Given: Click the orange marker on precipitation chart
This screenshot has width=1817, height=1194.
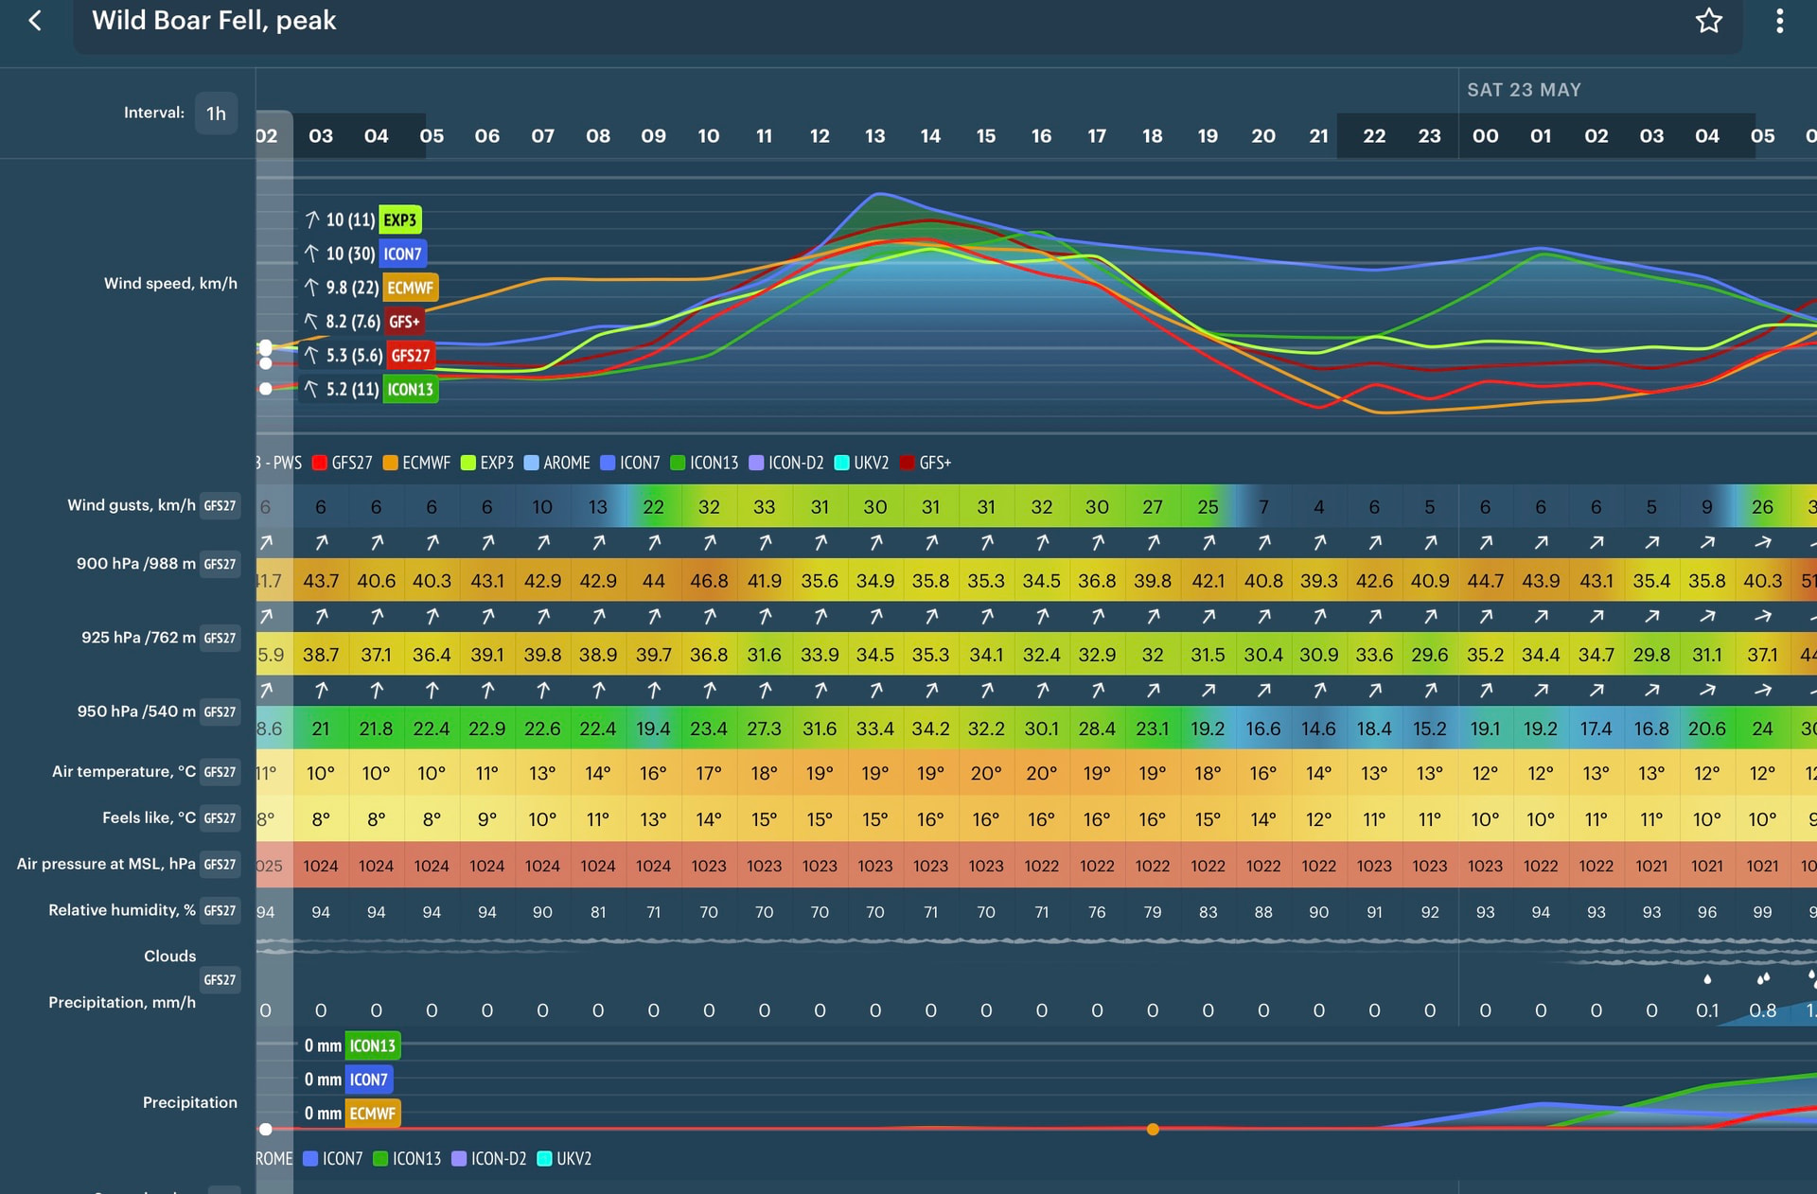Looking at the screenshot, I should pyautogui.click(x=1153, y=1129).
